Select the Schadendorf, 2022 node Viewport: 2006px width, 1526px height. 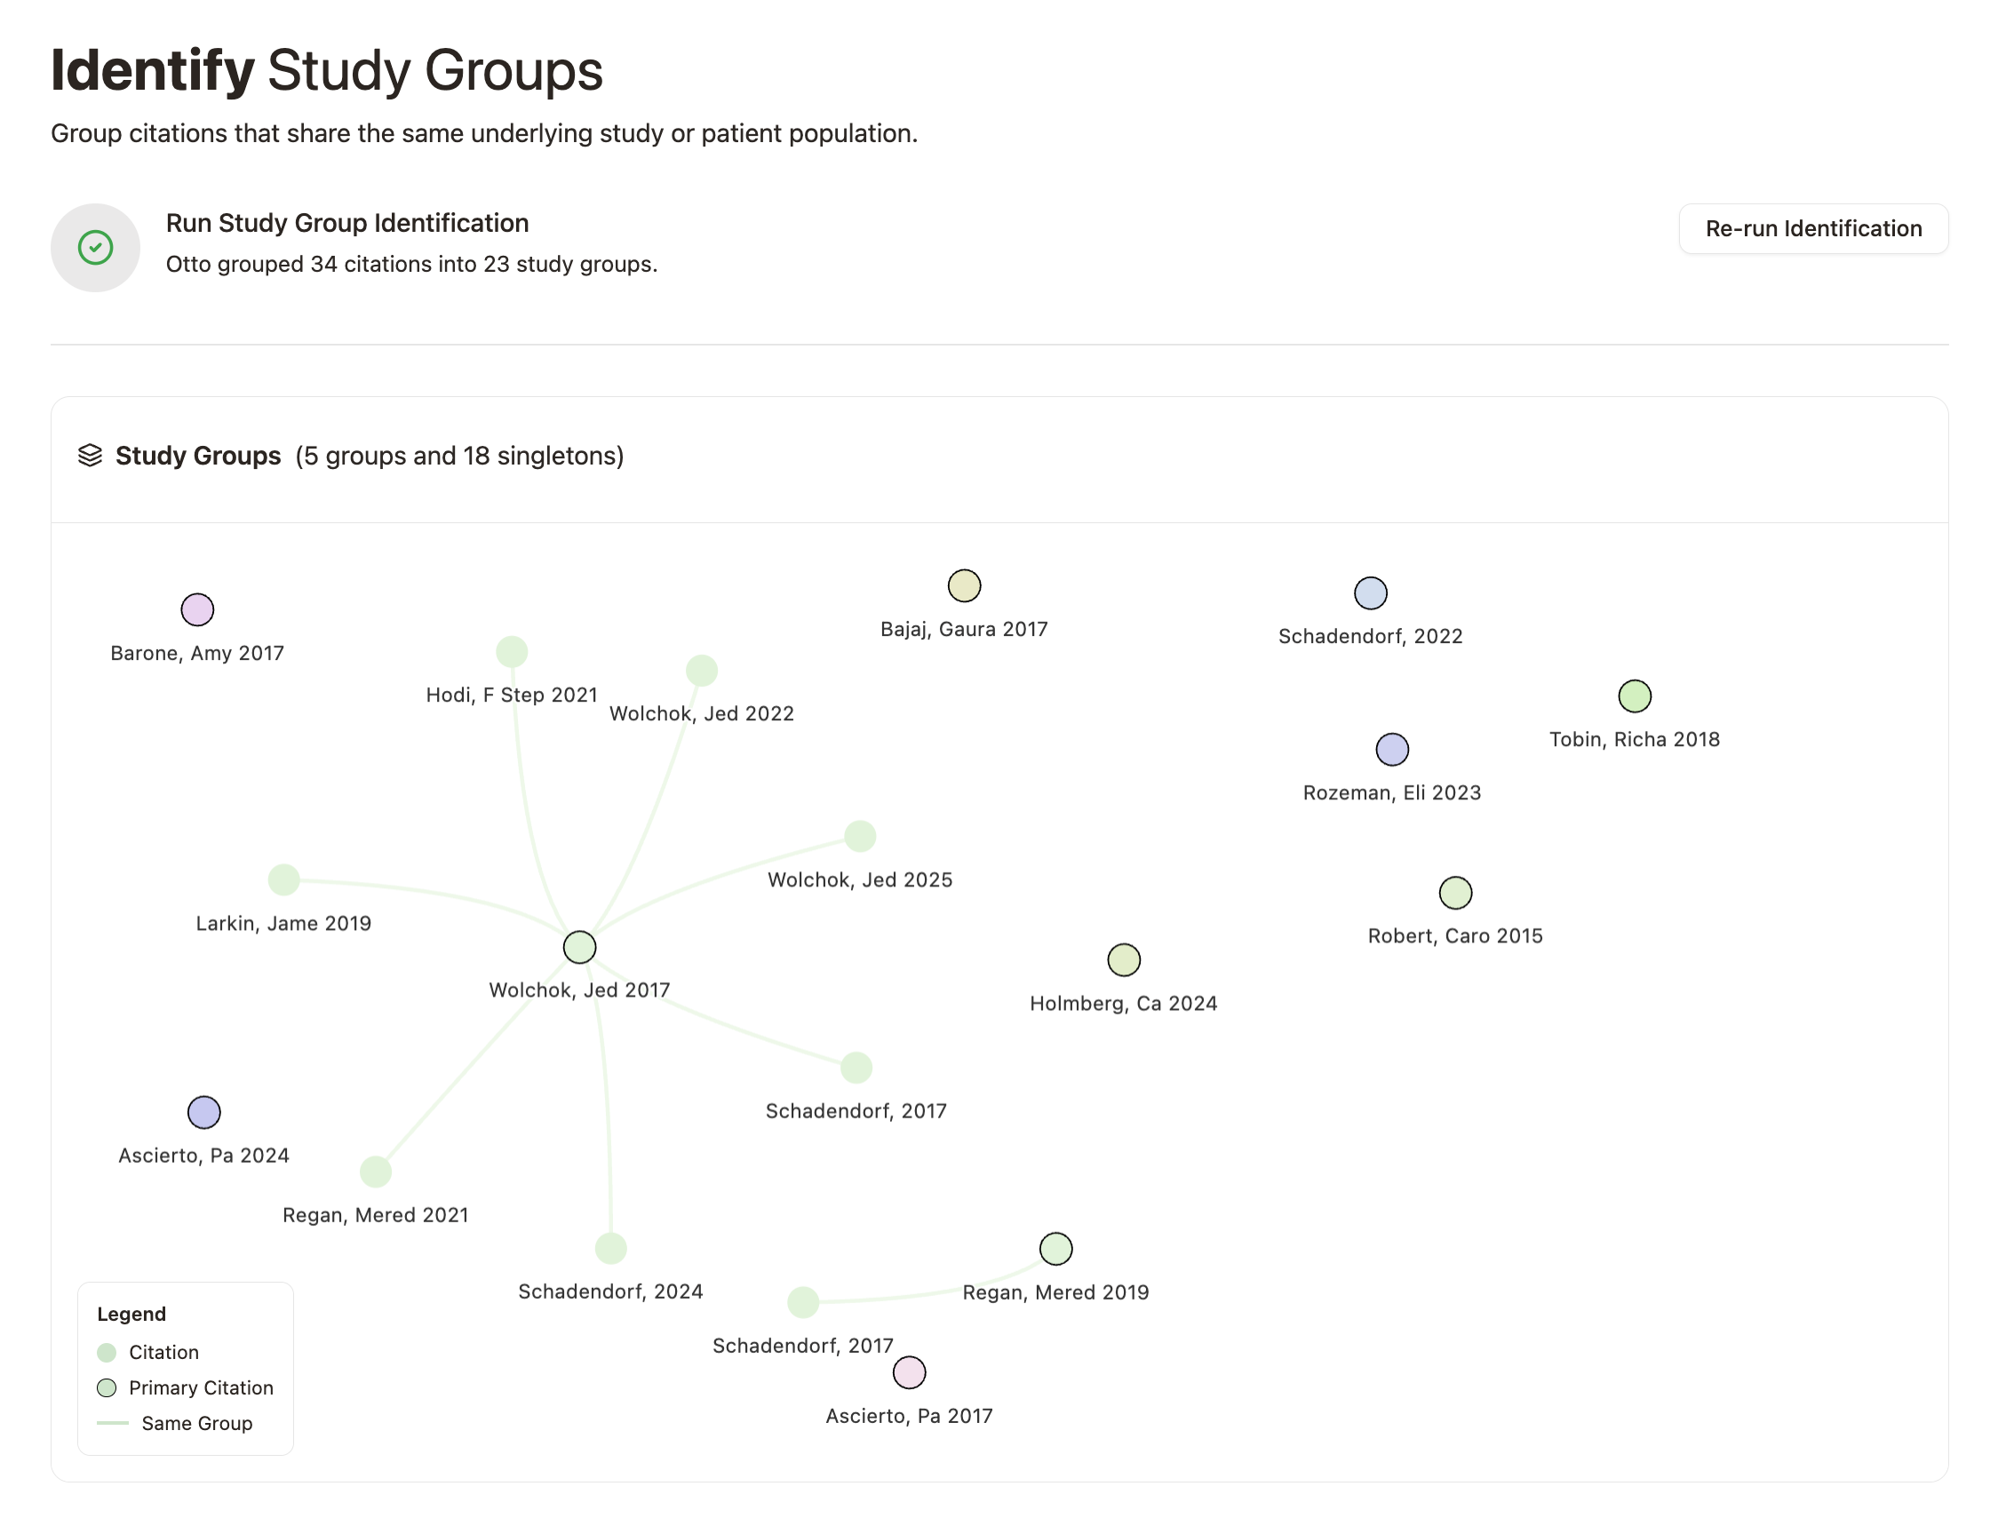point(1371,592)
